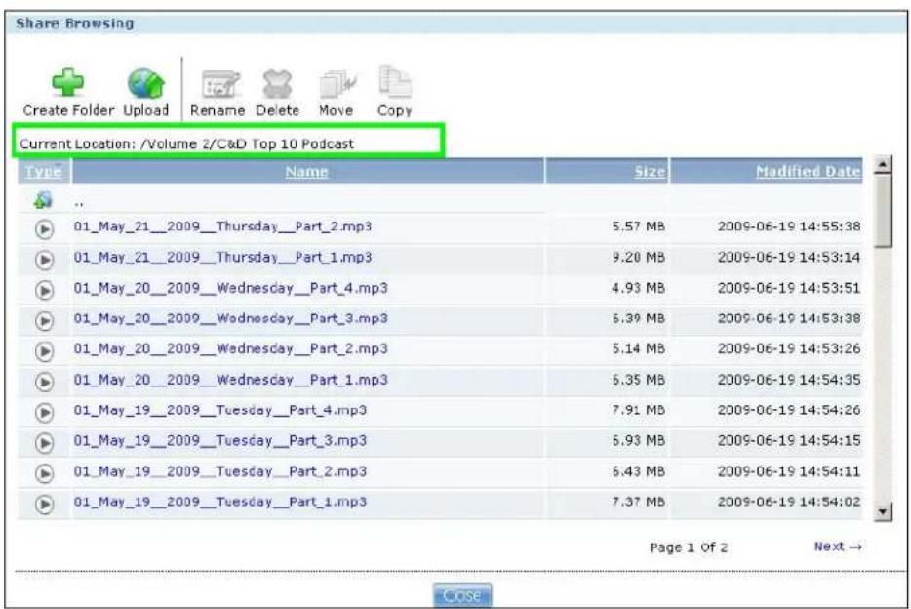Viewport: 911px width, 609px height.
Task: Start playback of Wednesday Part_2.mp3 via its icon
Action: 44,351
